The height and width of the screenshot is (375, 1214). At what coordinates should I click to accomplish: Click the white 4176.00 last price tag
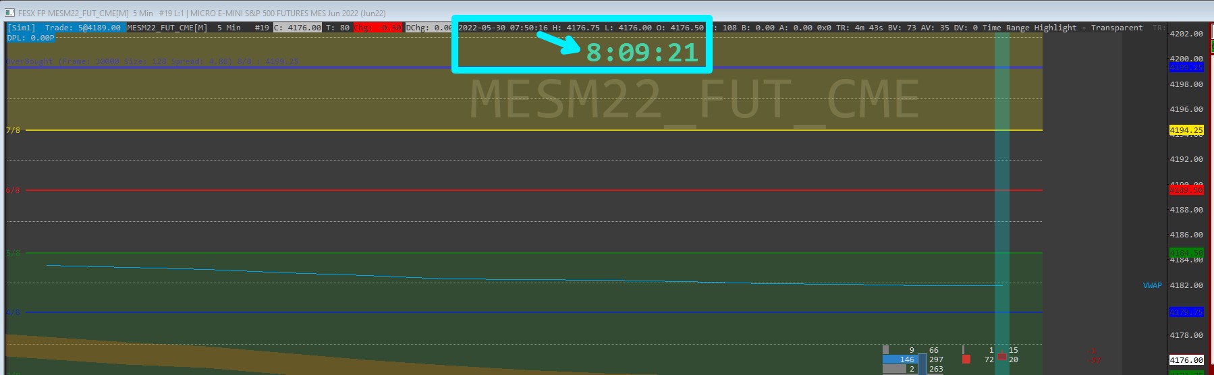[x=1186, y=360]
